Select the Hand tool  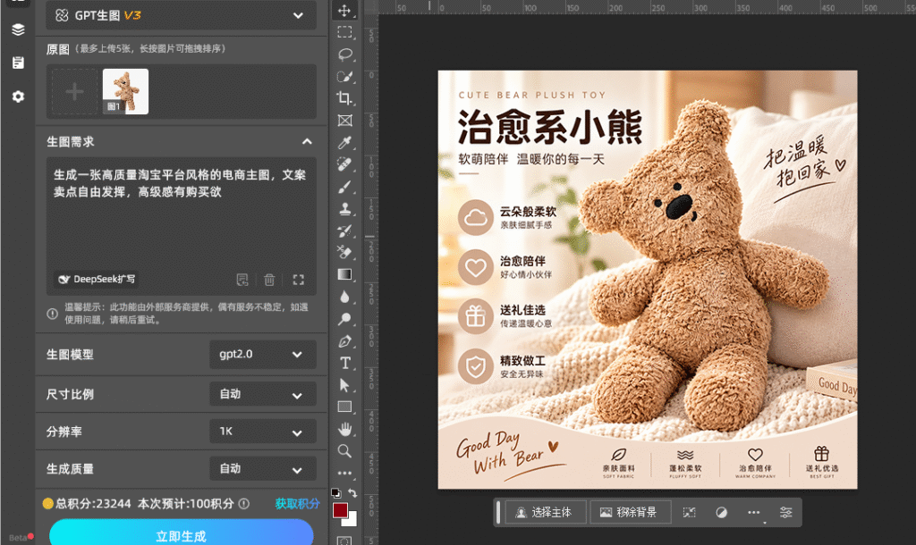coord(344,429)
